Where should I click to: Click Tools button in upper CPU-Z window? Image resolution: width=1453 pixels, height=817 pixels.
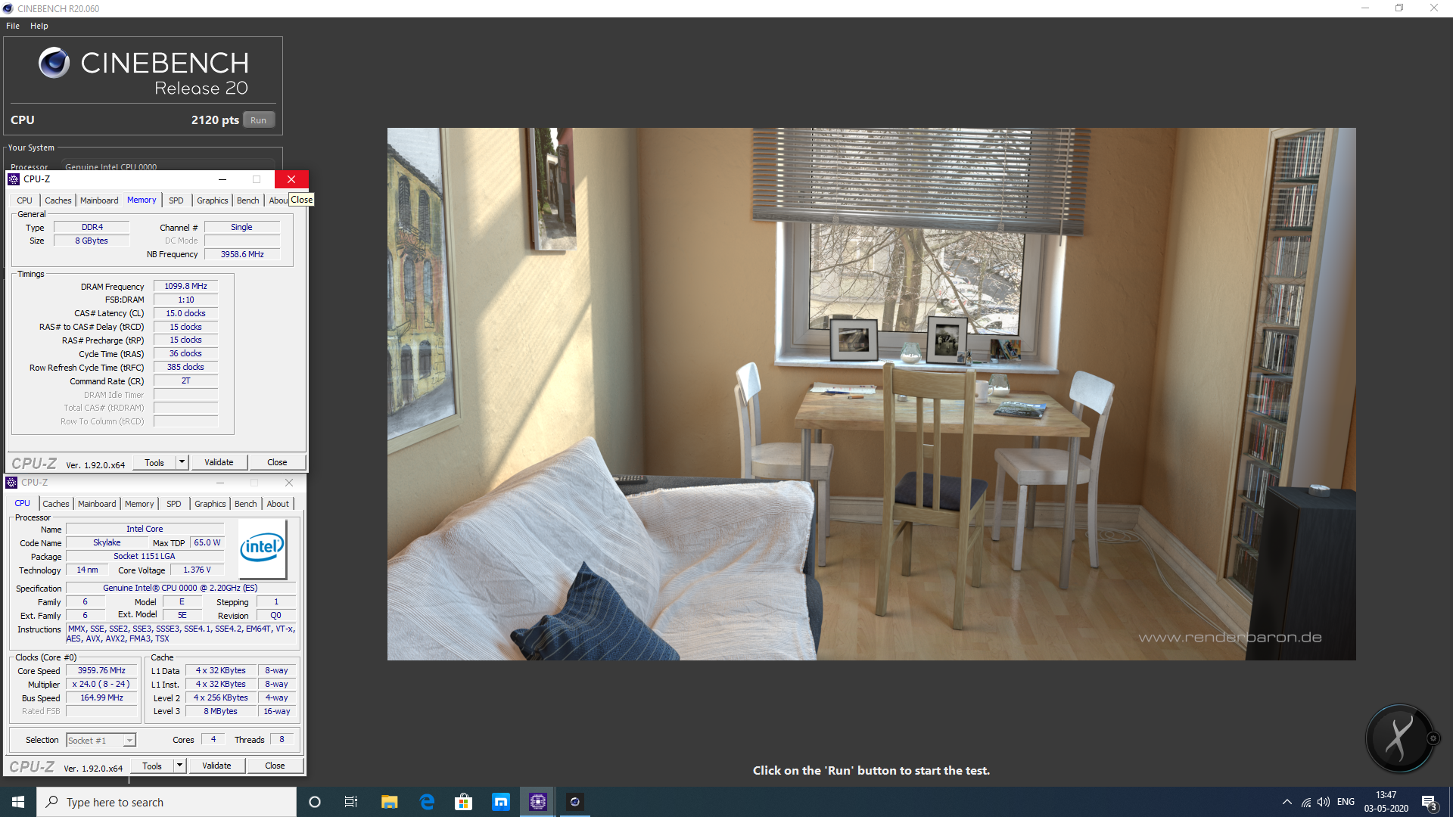(154, 463)
